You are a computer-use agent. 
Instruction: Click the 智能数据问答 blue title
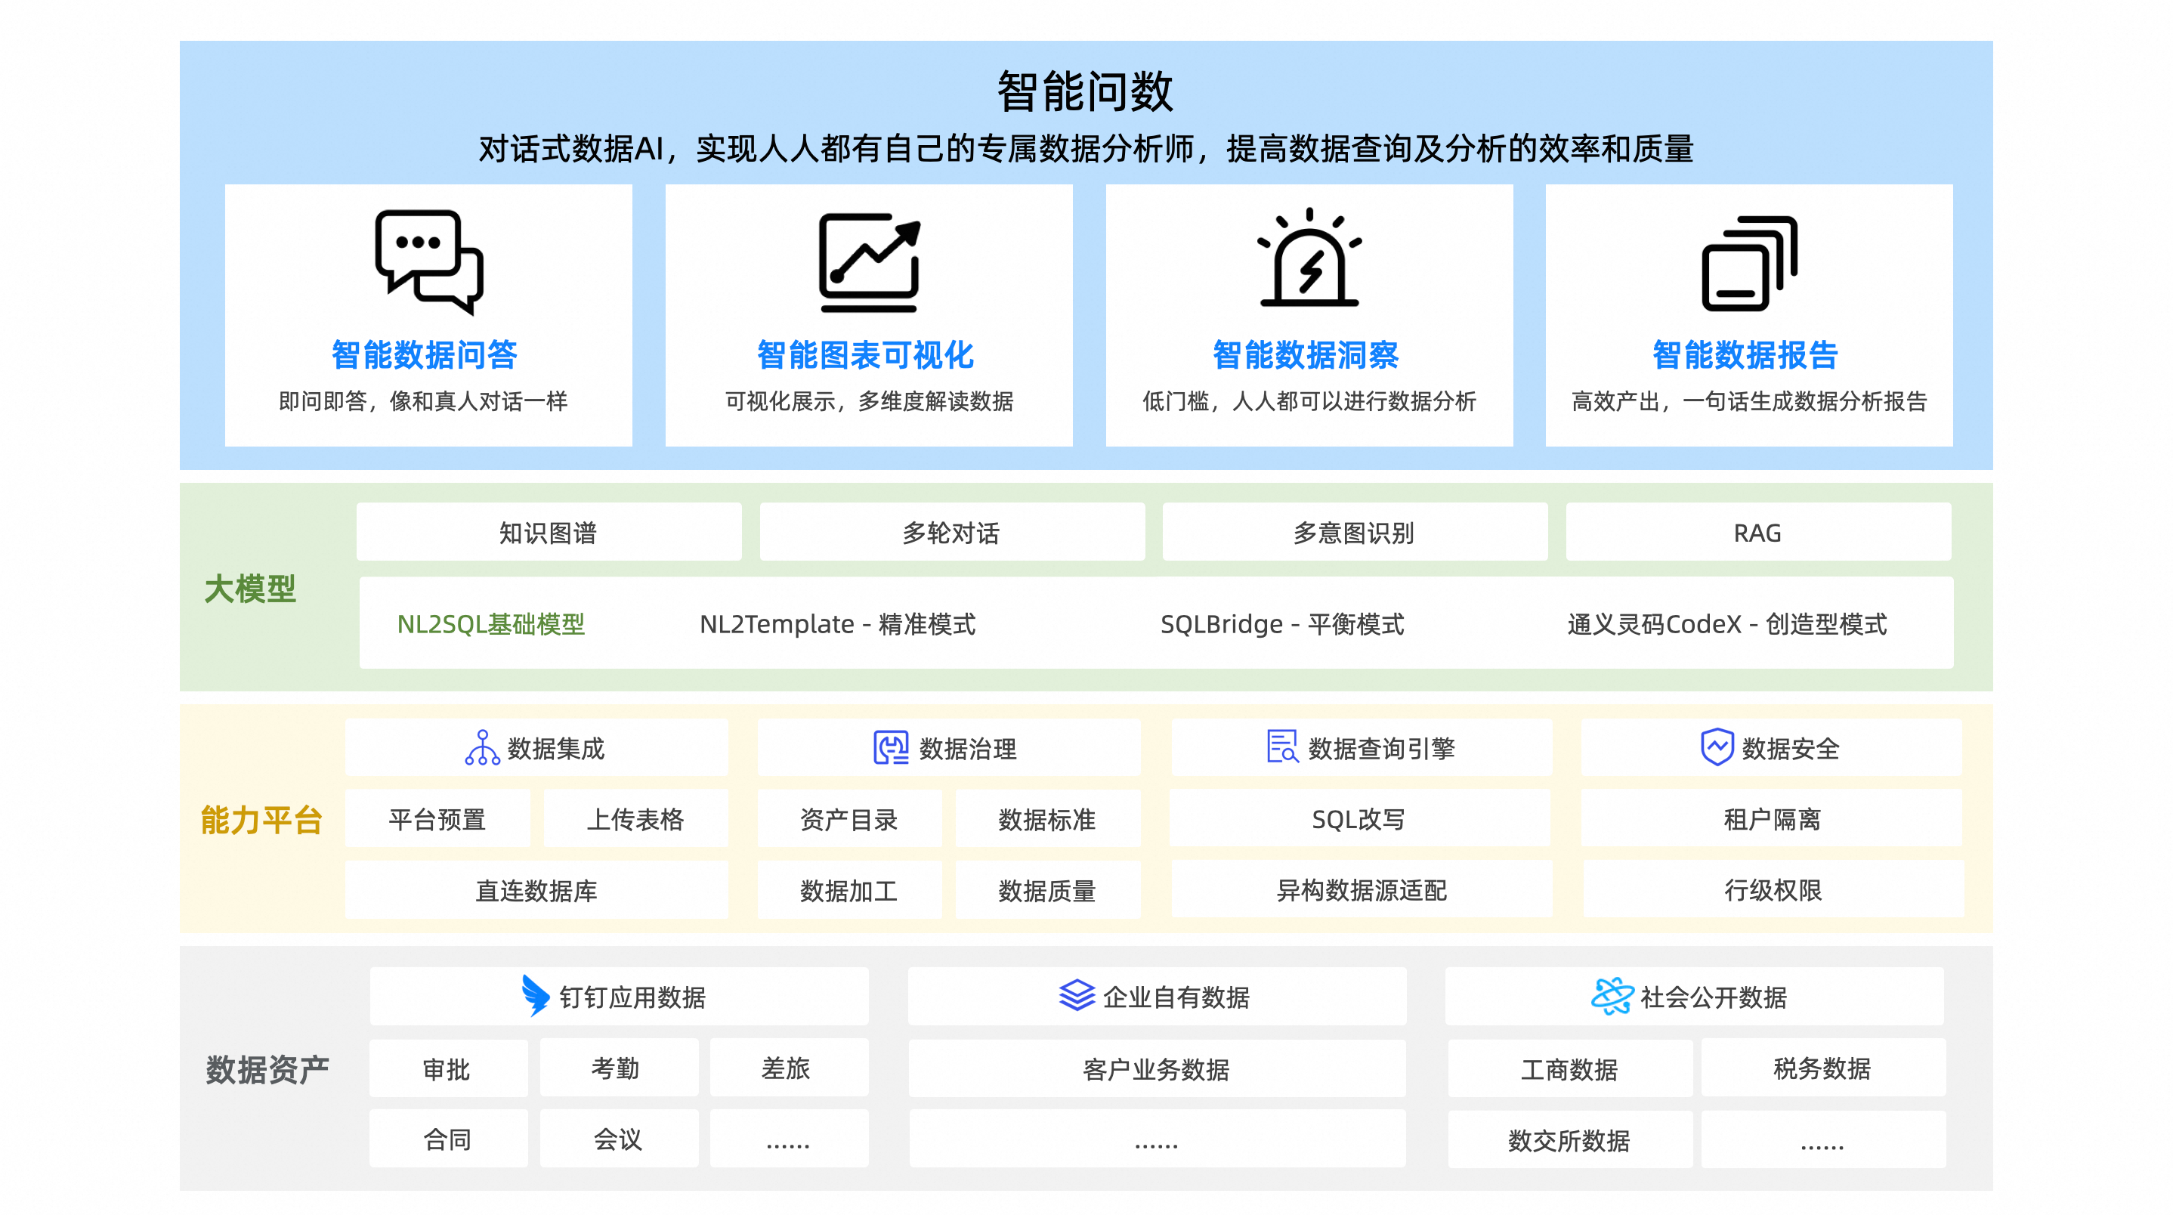(x=425, y=355)
